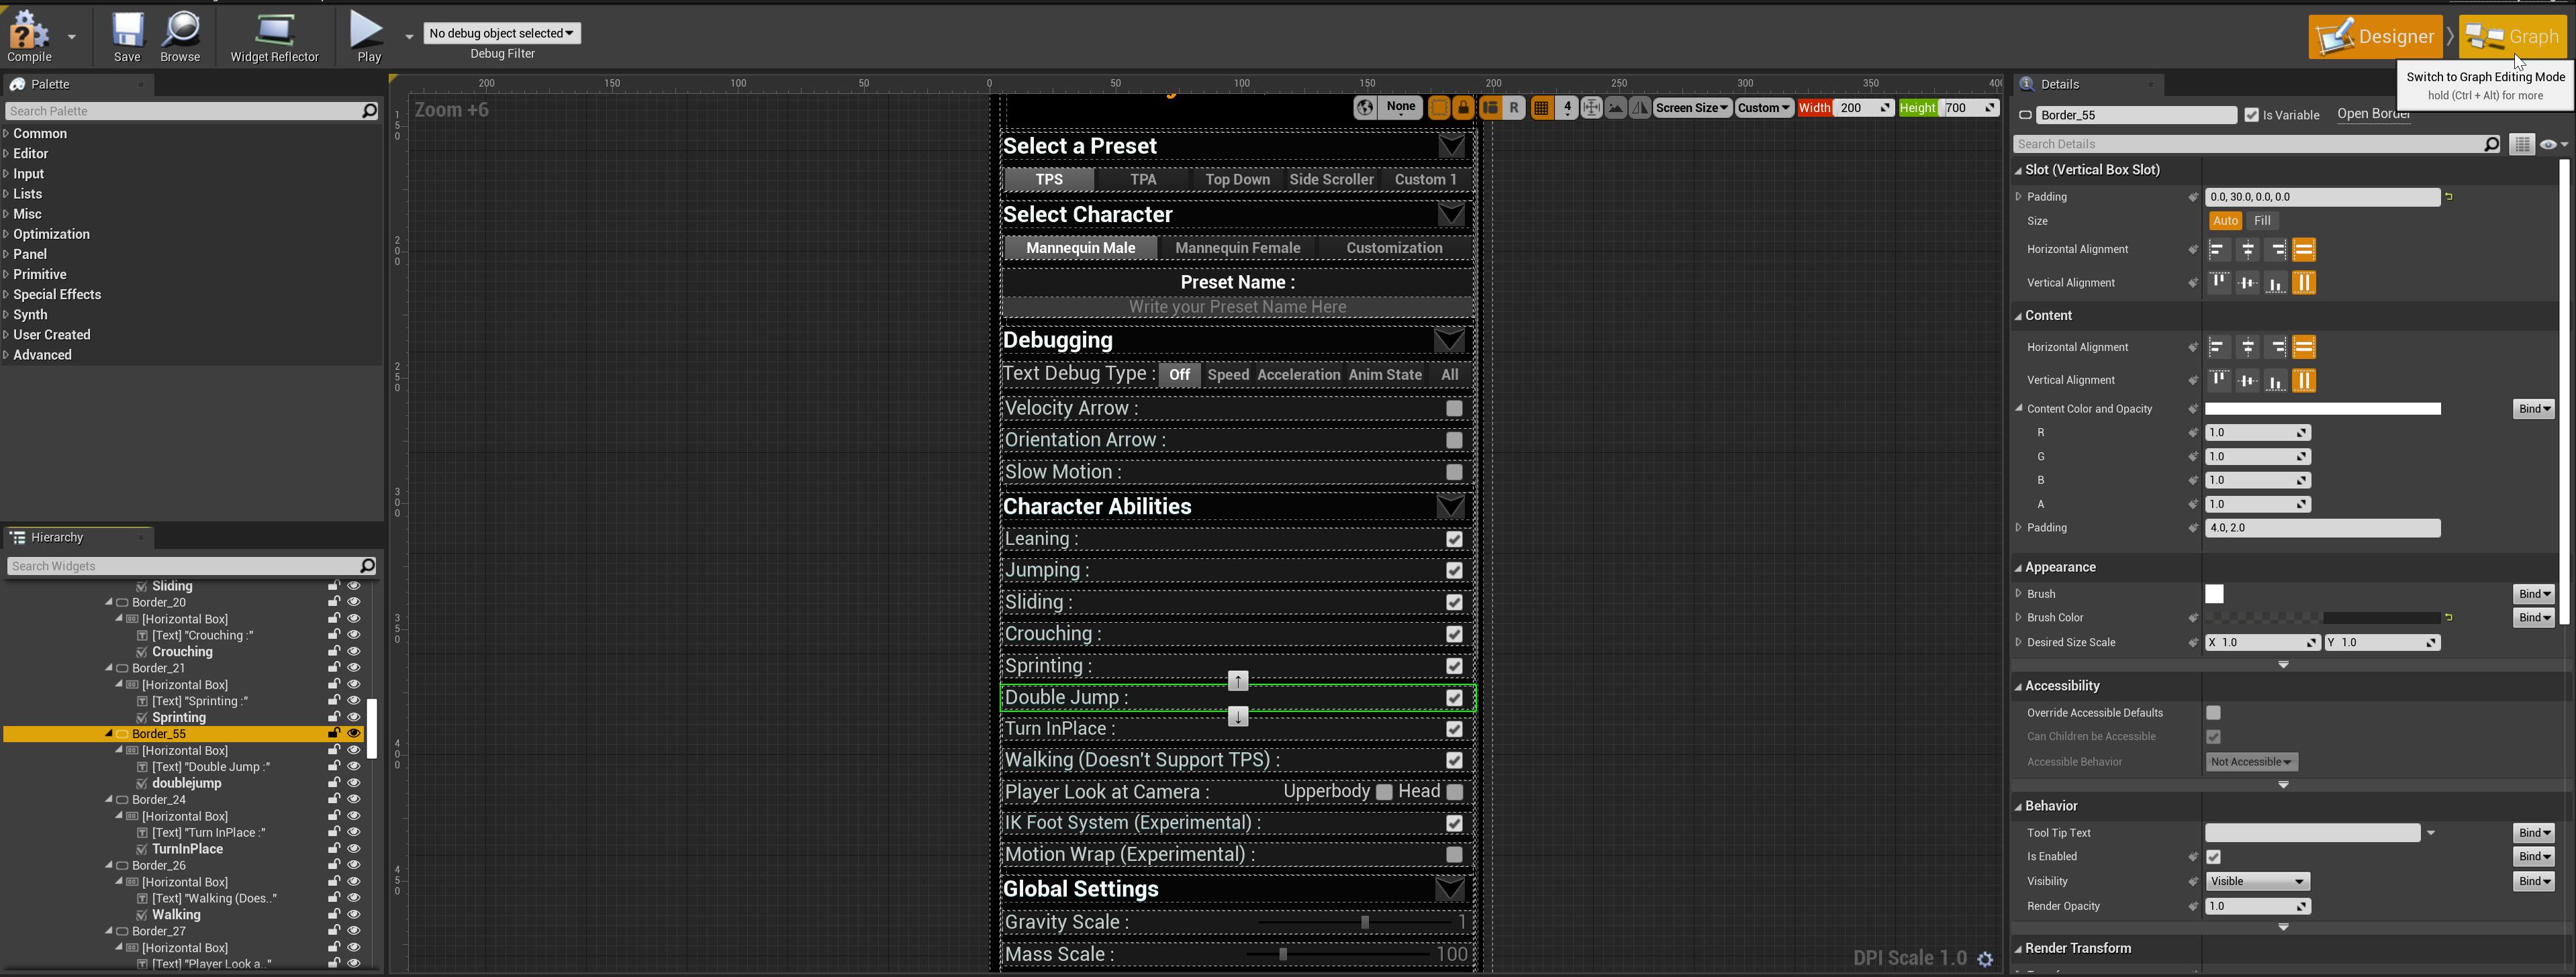
Task: Open DPI Scale settings gear
Action: tap(1986, 959)
